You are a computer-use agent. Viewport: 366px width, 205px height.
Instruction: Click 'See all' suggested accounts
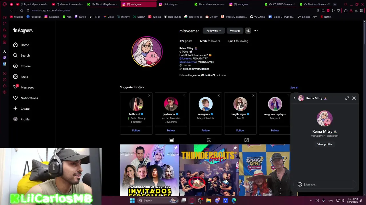pyautogui.click(x=294, y=87)
